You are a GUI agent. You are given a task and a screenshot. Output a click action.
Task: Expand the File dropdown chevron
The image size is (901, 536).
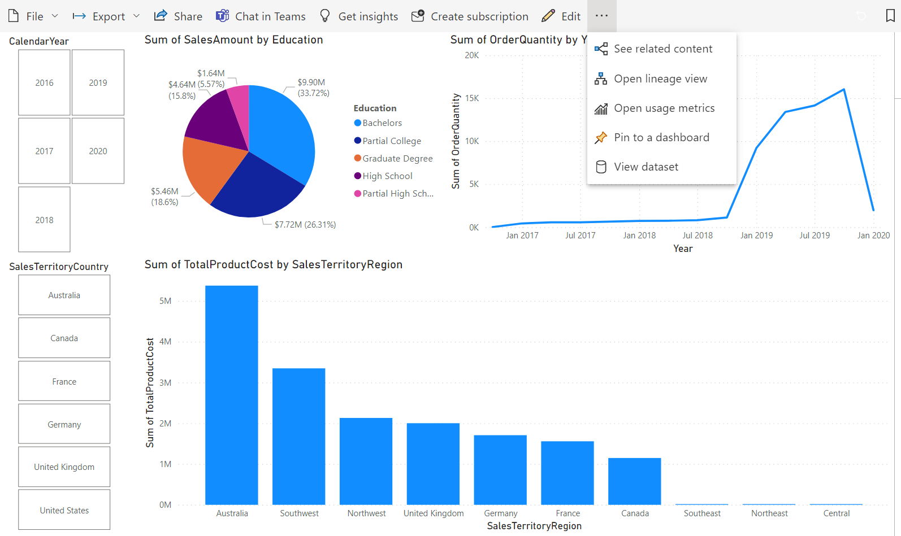(55, 16)
